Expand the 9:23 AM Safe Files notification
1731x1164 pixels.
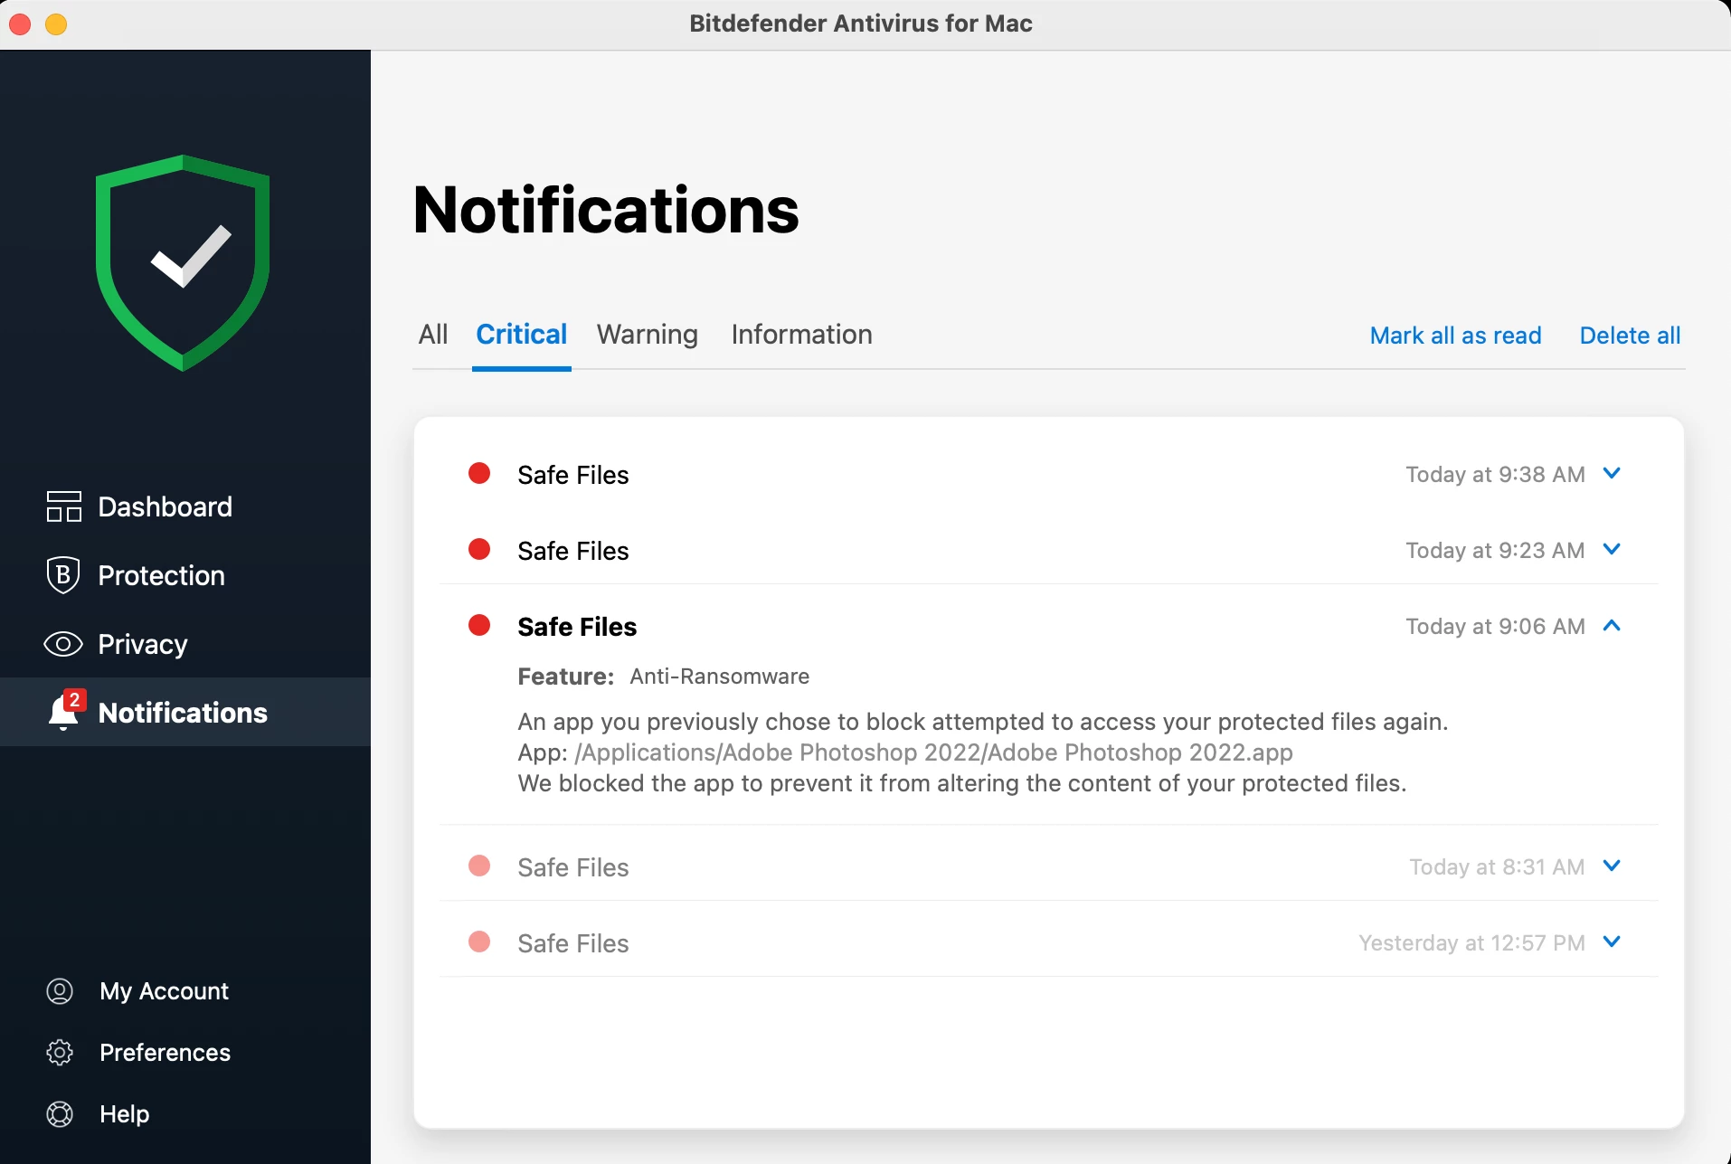coord(1612,549)
